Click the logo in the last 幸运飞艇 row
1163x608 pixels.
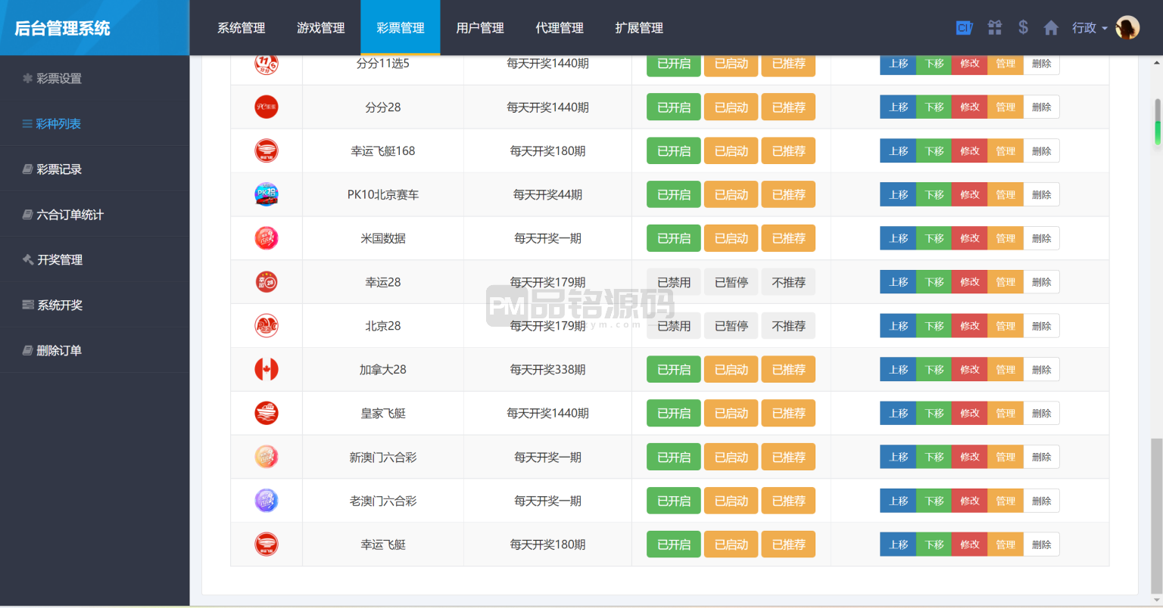click(267, 544)
